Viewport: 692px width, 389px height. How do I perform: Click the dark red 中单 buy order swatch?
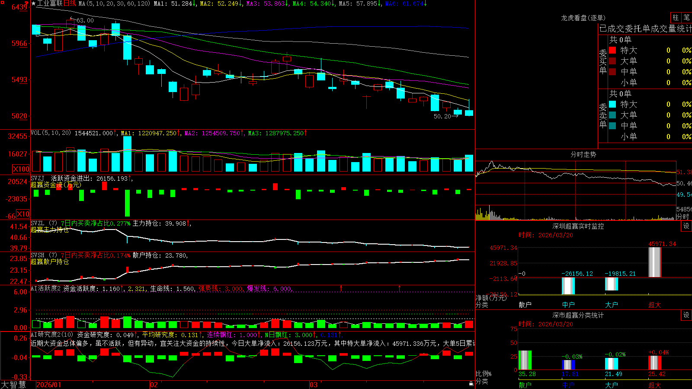click(x=612, y=72)
